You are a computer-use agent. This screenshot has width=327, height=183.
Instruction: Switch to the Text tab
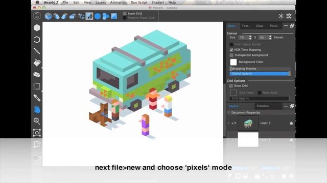[x=246, y=26]
